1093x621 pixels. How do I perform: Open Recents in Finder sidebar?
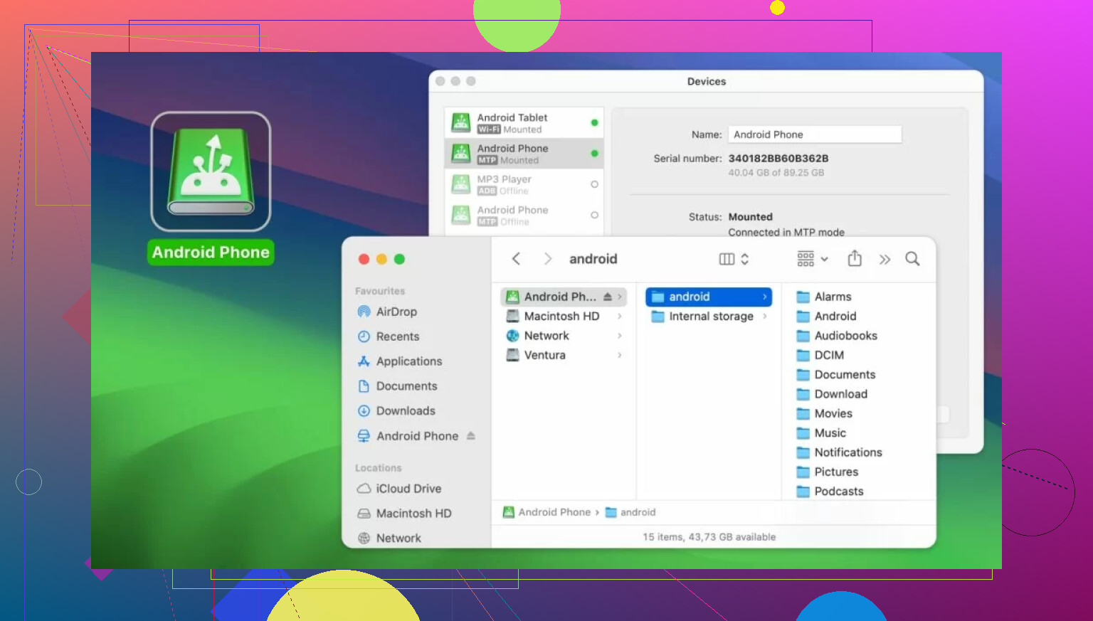(x=389, y=336)
